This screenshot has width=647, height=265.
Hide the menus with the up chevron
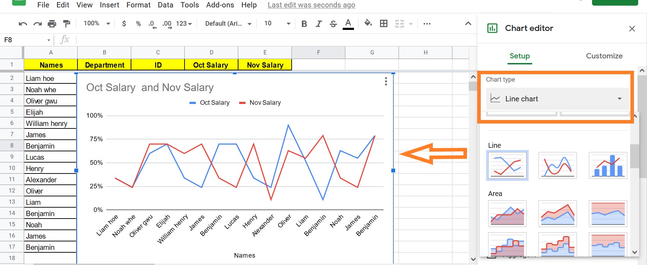[x=468, y=24]
